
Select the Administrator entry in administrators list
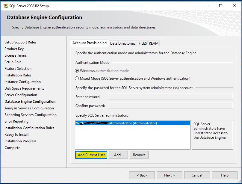point(133,123)
